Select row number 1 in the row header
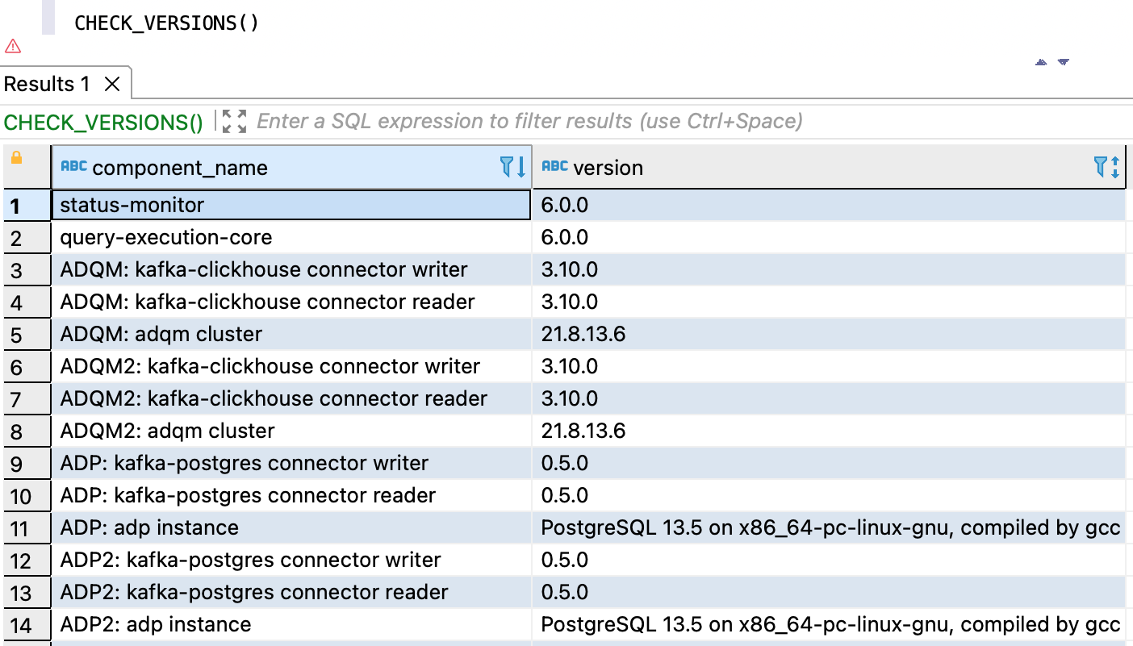The width and height of the screenshot is (1133, 646). 27,205
